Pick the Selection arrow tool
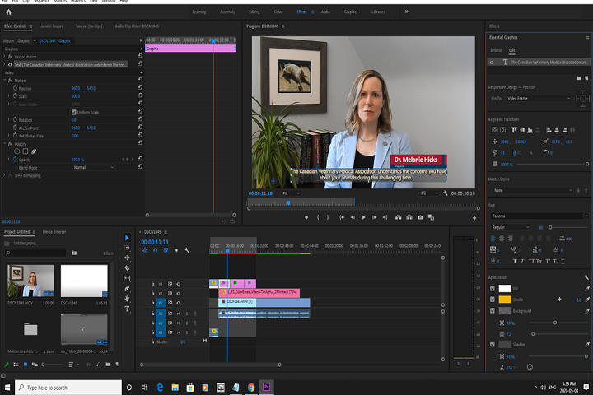 pyautogui.click(x=127, y=238)
